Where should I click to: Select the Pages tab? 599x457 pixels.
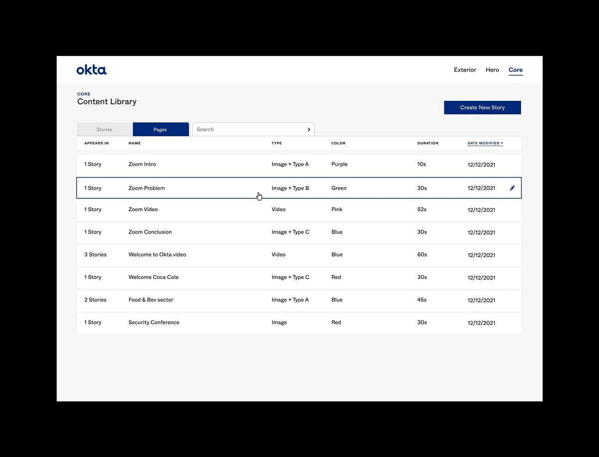161,129
